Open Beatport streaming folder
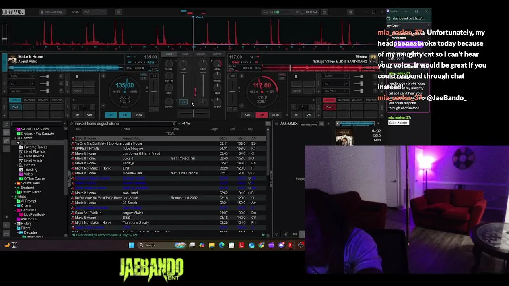This screenshot has width=509, height=286. [27, 187]
